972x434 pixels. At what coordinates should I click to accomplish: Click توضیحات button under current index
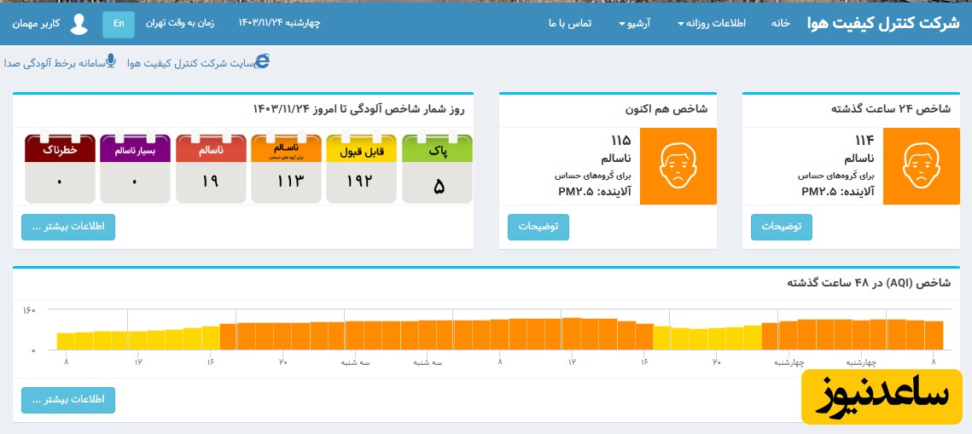(538, 227)
